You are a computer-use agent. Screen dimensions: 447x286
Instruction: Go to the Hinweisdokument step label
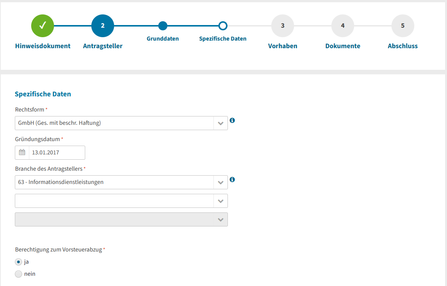point(43,46)
